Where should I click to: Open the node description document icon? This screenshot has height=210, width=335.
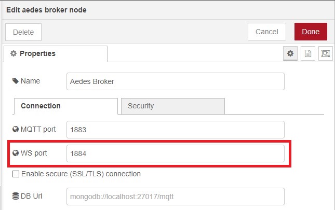pyautogui.click(x=308, y=53)
